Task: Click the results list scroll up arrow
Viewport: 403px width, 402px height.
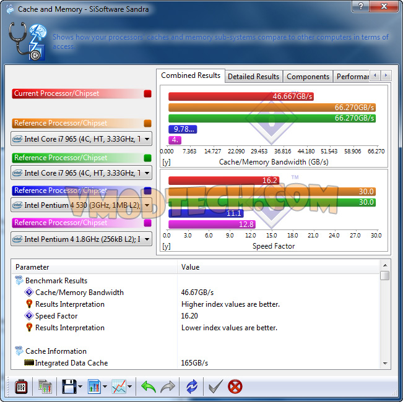Action: [x=385, y=265]
